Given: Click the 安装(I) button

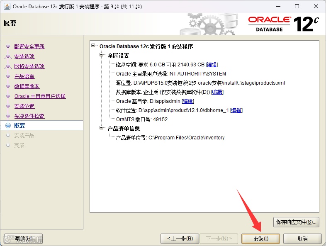Looking at the screenshot, I should (x=261, y=239).
